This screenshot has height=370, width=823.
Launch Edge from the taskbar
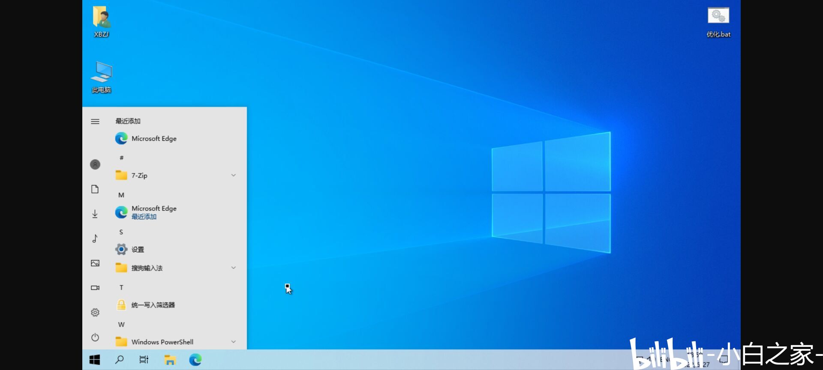[195, 360]
